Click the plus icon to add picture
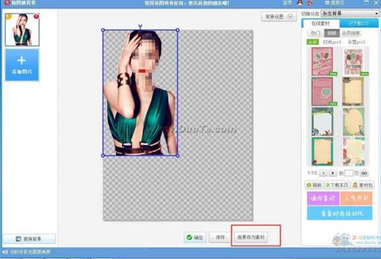The width and height of the screenshot is (381, 259). (22, 60)
